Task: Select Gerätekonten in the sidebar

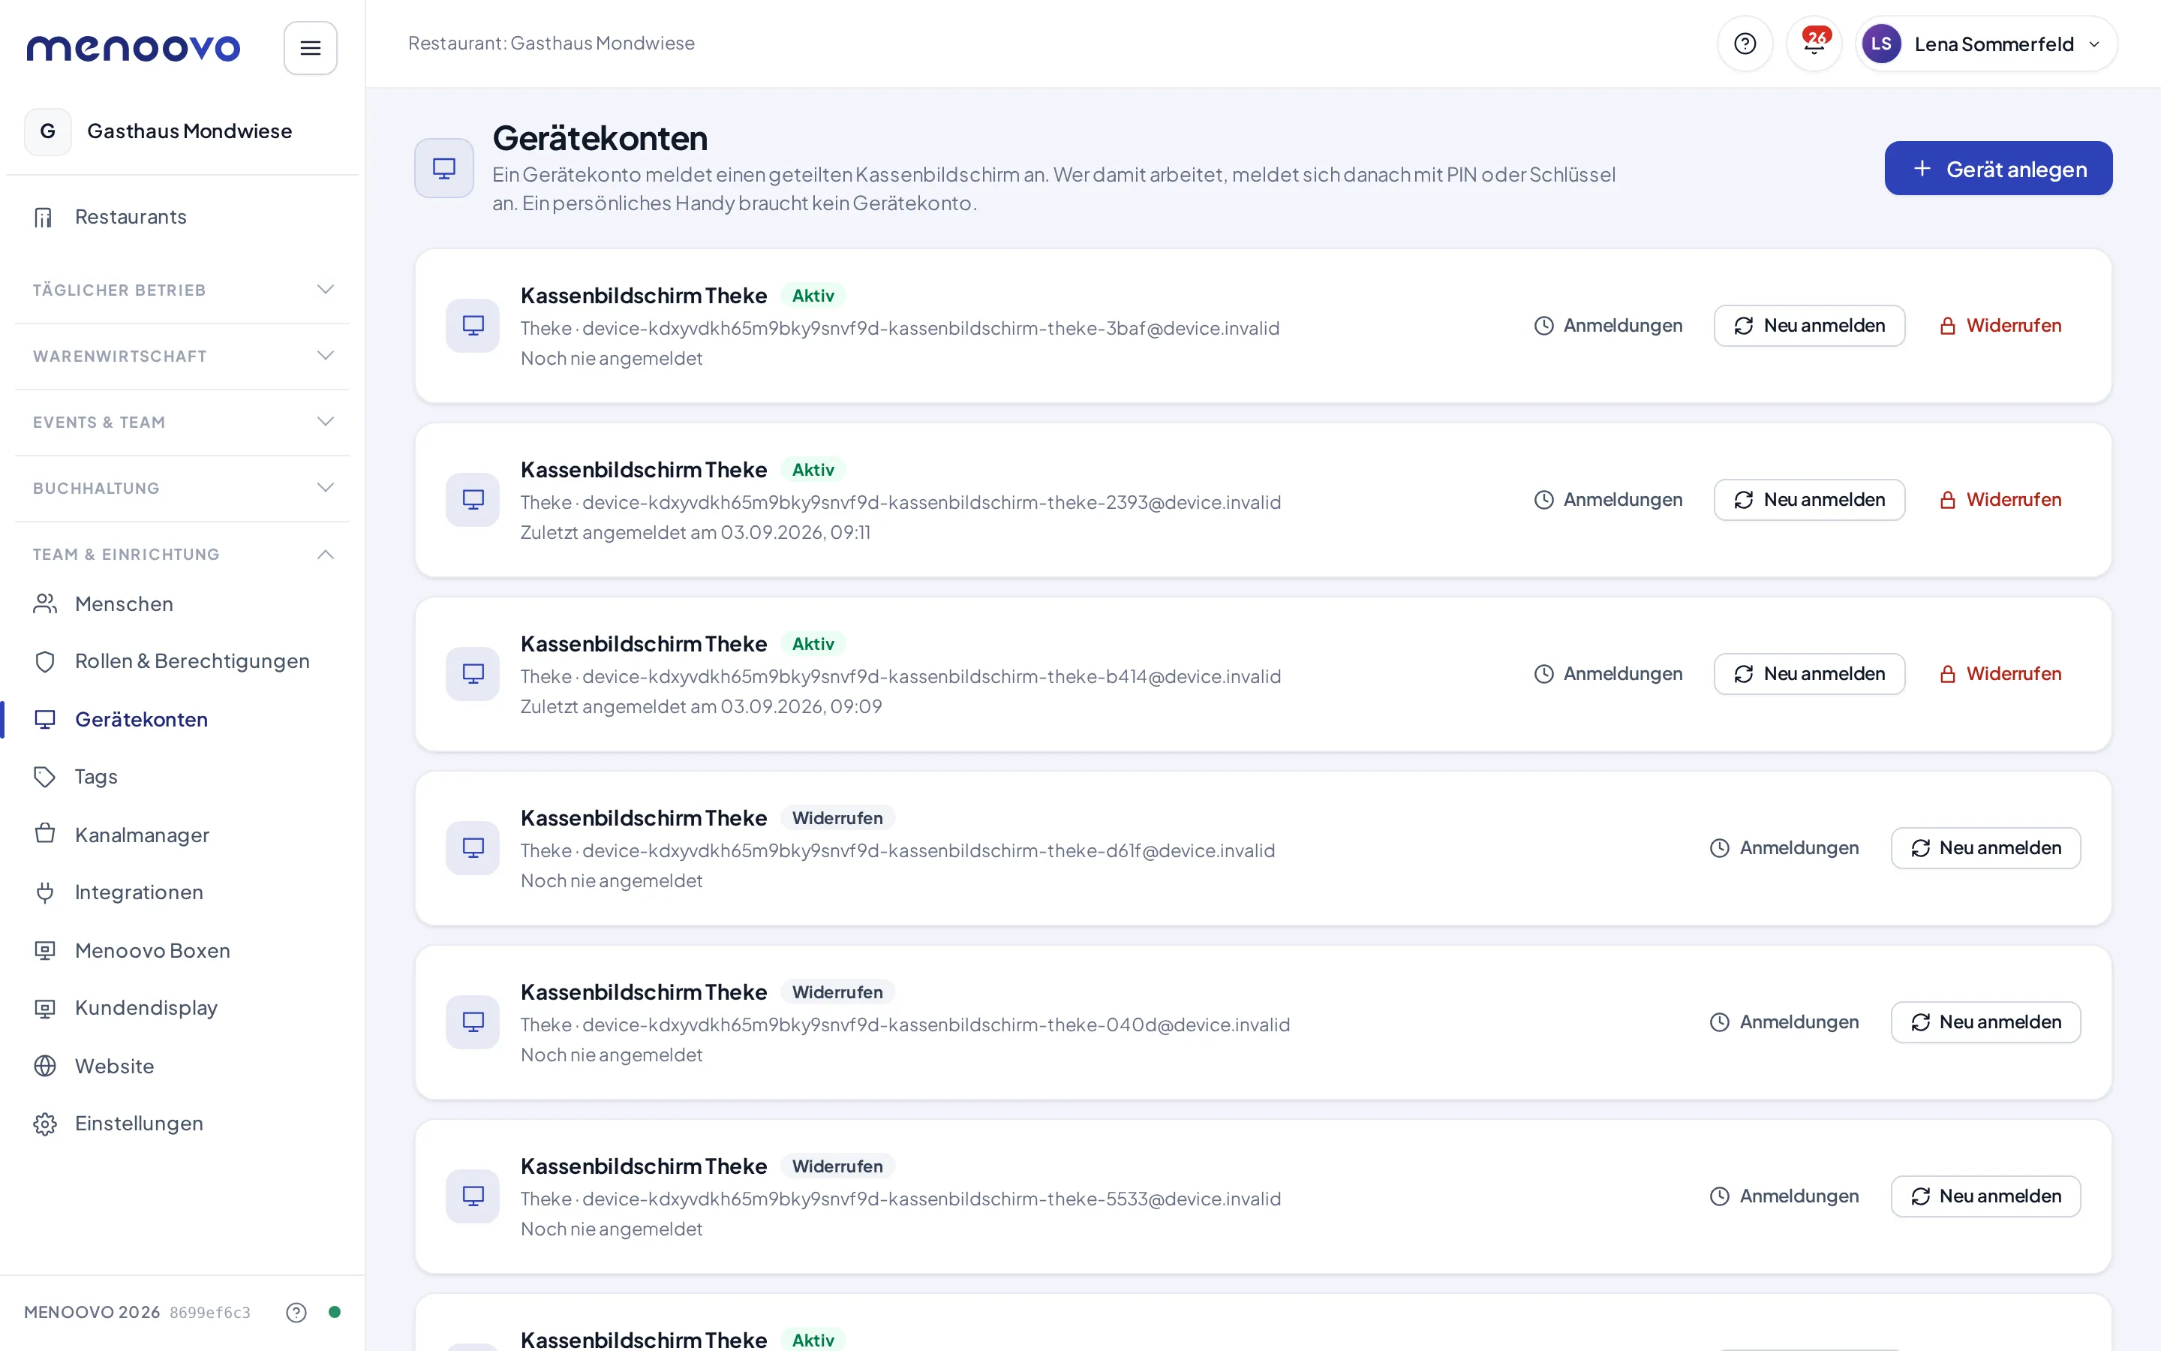Action: [x=182, y=719]
